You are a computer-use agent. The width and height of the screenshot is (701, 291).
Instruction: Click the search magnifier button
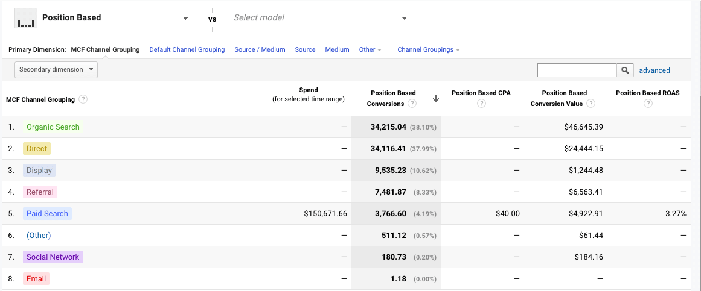click(626, 70)
